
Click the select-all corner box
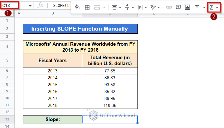click(x=7, y=13)
